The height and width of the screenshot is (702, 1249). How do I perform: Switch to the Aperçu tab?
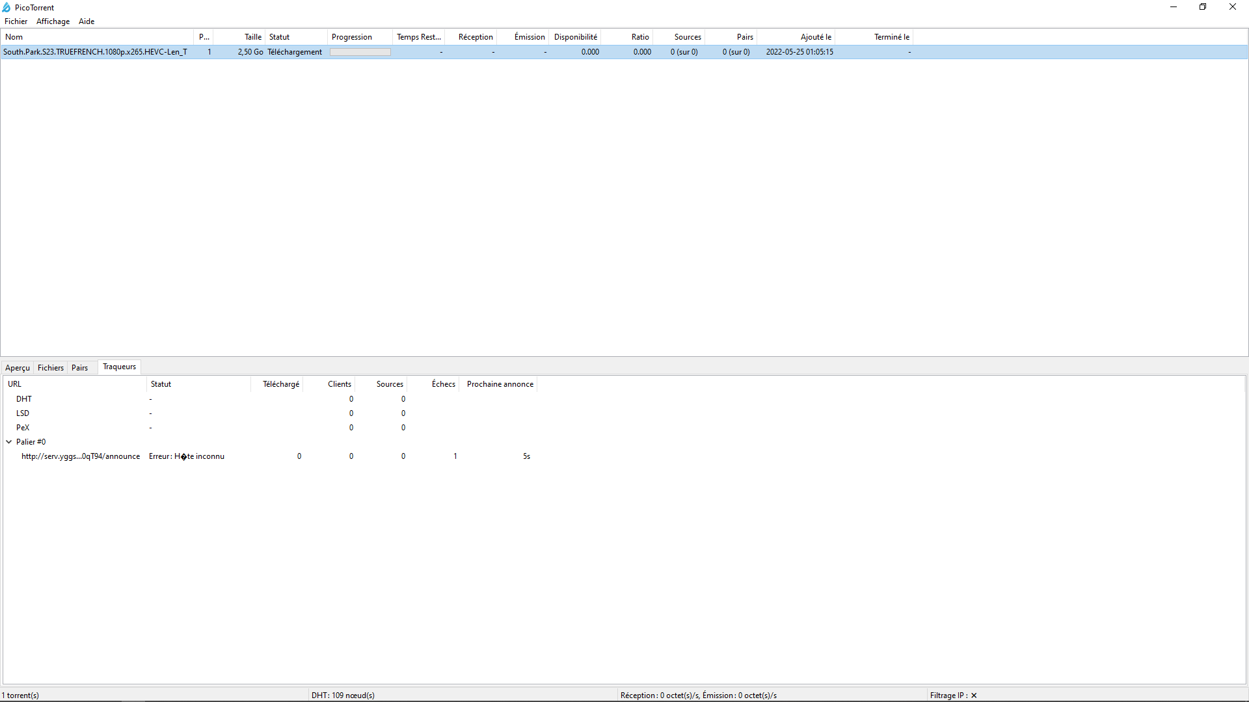(18, 368)
